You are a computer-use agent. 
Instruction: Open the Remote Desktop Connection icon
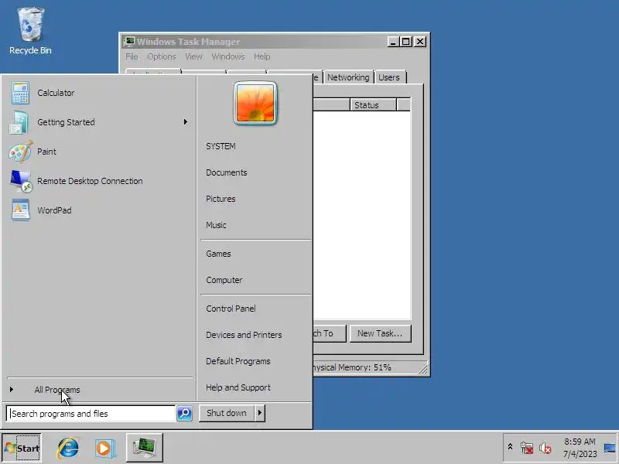[x=21, y=181]
